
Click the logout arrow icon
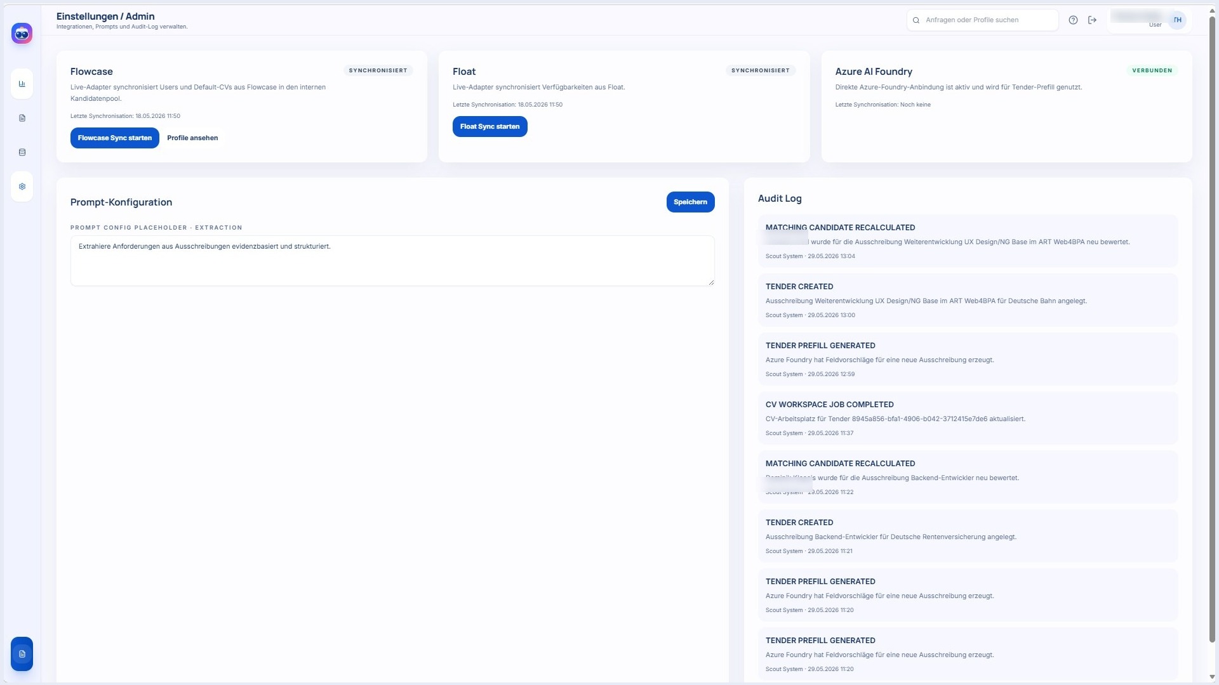coord(1092,20)
